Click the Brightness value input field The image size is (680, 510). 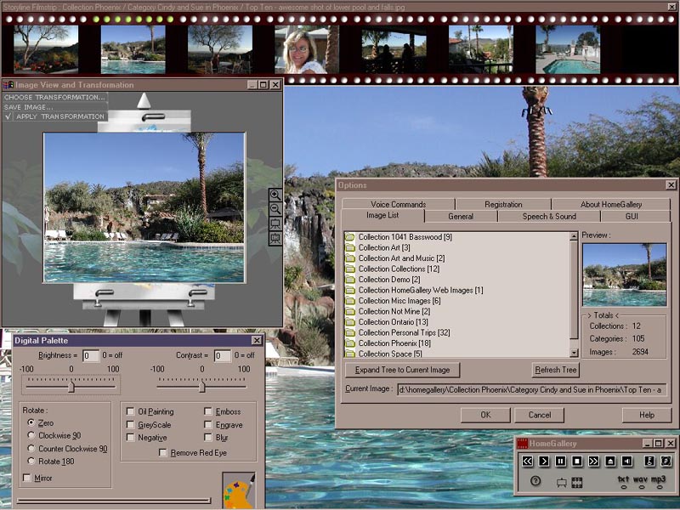[x=91, y=356]
